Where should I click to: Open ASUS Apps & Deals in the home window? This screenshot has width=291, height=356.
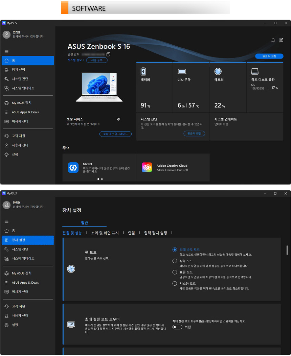(28, 112)
